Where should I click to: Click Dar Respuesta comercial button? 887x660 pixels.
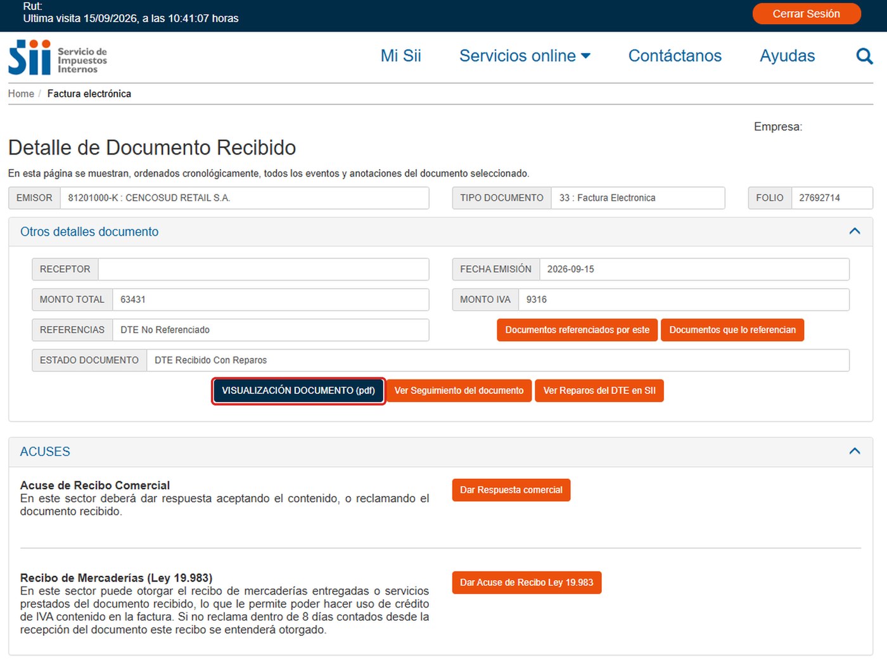pyautogui.click(x=511, y=490)
